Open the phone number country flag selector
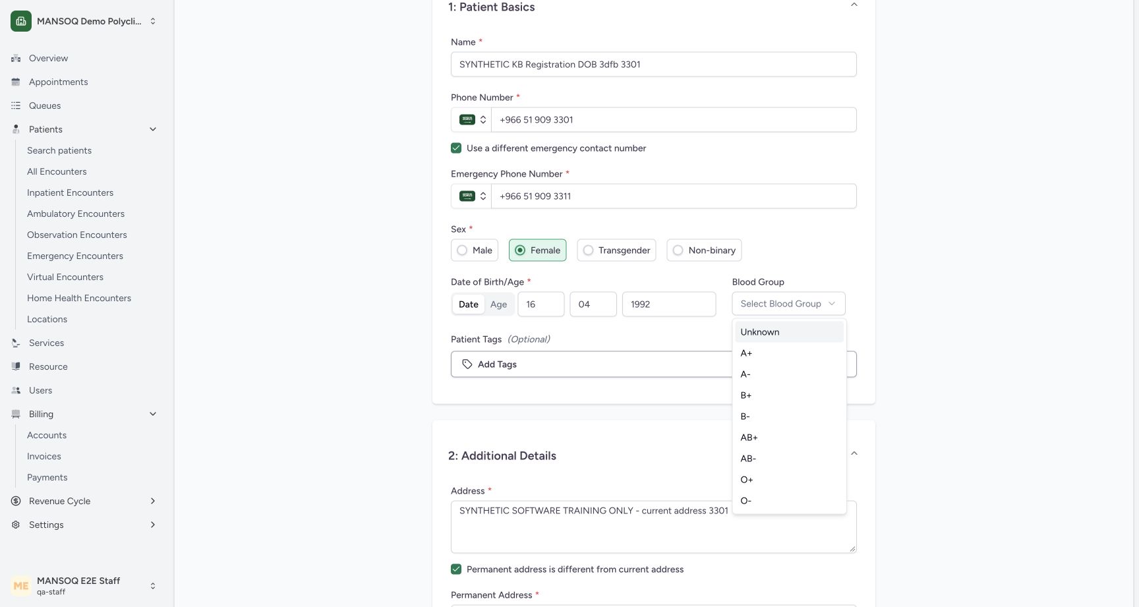 [x=472, y=120]
